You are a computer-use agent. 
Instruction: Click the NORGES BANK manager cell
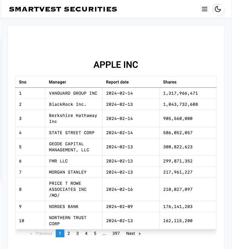(64, 206)
